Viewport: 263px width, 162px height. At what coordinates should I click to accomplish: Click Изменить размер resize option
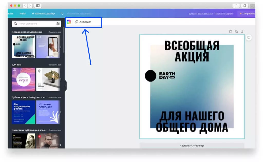(43, 14)
